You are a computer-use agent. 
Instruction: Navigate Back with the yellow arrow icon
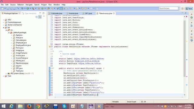[85, 8]
